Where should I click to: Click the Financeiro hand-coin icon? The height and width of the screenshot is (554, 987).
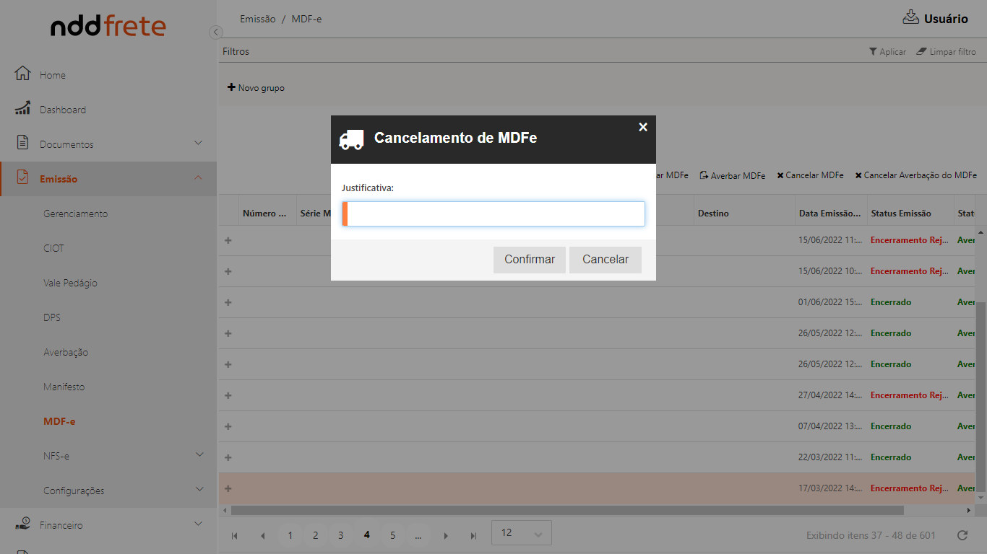click(x=23, y=524)
